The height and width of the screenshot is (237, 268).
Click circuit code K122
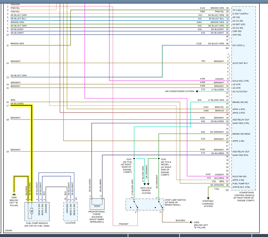click(x=203, y=8)
